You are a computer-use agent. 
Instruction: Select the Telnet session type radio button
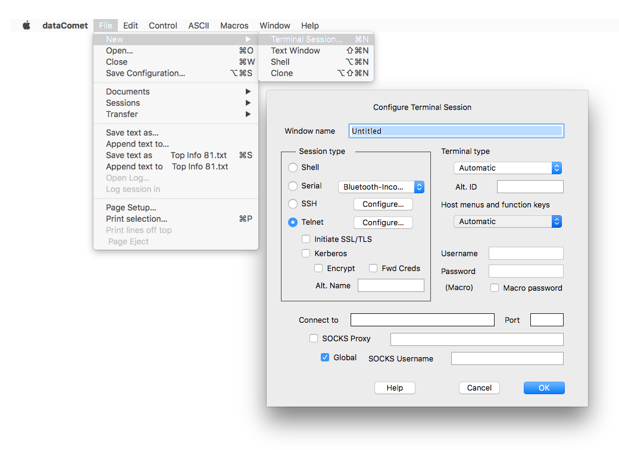click(x=292, y=222)
